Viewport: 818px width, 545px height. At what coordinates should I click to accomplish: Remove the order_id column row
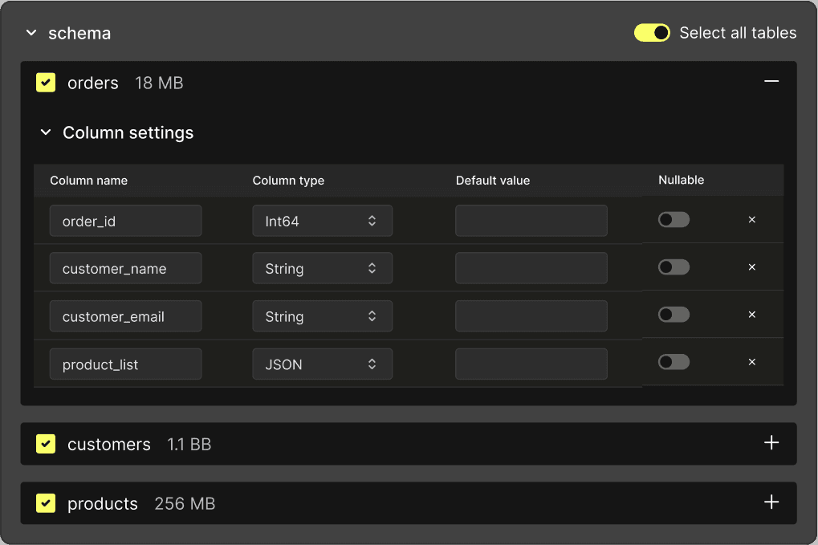tap(751, 220)
